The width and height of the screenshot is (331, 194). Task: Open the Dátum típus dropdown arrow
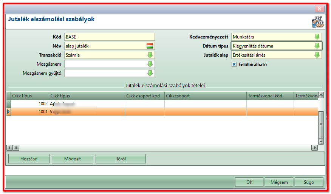(317, 46)
